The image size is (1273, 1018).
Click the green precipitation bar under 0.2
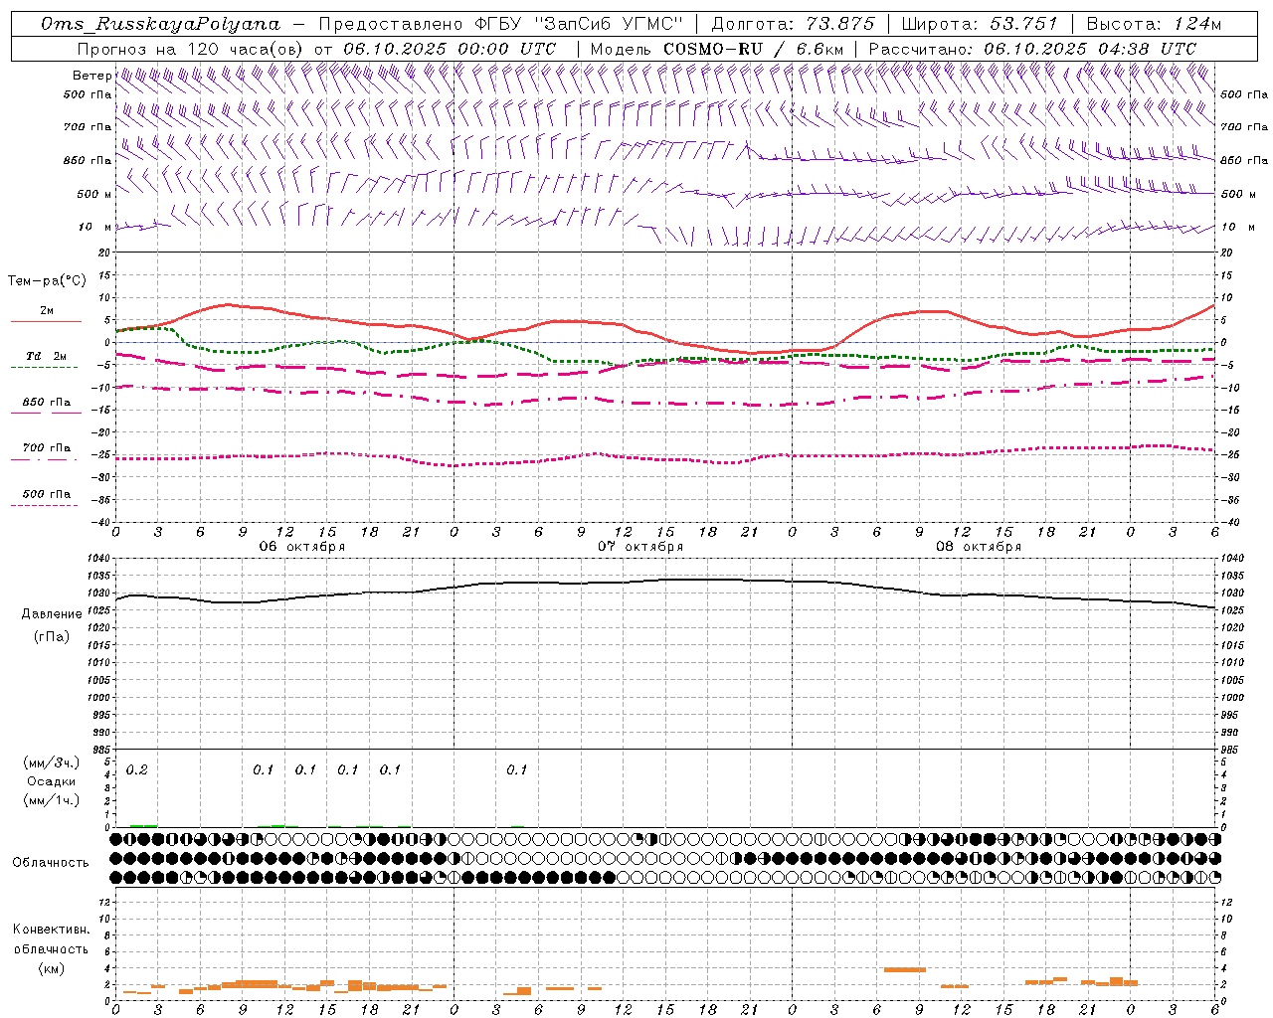(143, 825)
